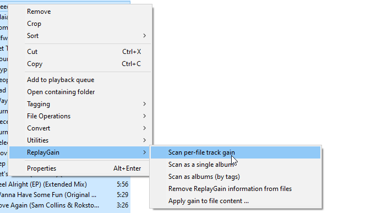Select Open containing folder
This screenshot has width=366, height=213.
[80, 92]
